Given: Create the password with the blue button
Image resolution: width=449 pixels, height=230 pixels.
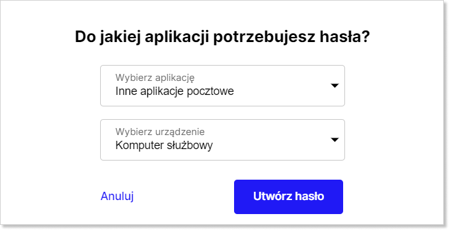Looking at the screenshot, I should click(x=288, y=197).
